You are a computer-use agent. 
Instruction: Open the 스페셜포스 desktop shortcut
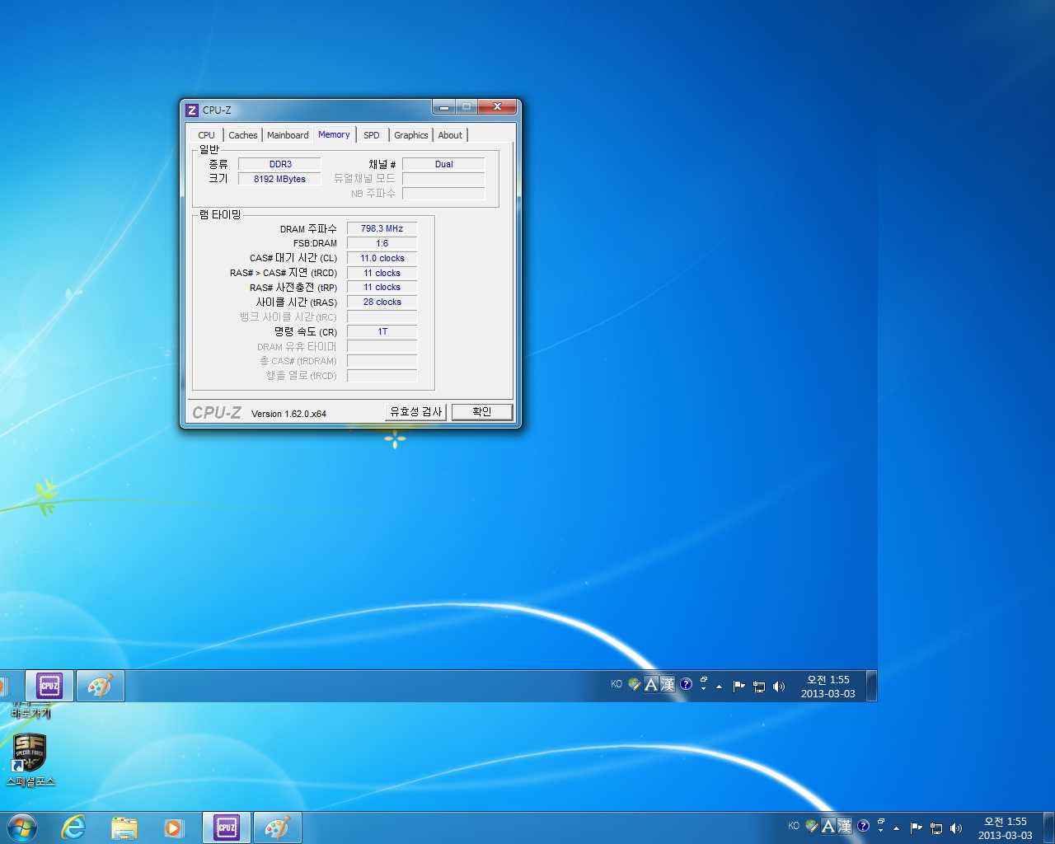click(30, 760)
